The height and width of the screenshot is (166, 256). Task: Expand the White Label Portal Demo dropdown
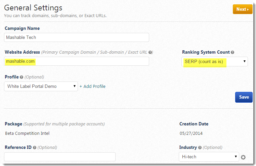(41, 86)
